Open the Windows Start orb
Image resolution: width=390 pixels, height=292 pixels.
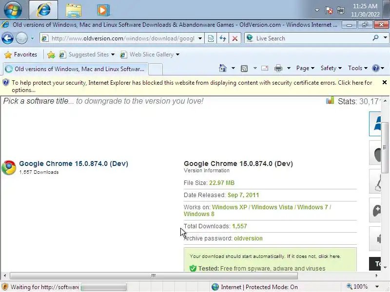pos(13,9)
